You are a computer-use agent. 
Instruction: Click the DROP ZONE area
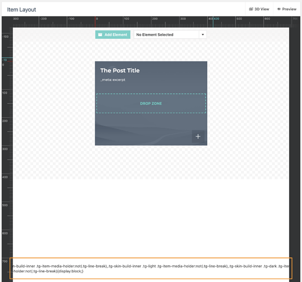151,103
